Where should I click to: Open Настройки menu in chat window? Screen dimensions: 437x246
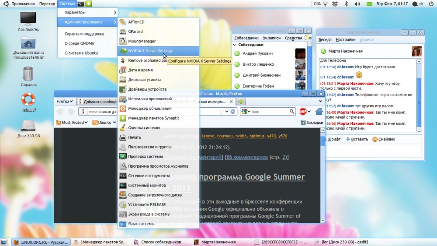(x=345, y=40)
